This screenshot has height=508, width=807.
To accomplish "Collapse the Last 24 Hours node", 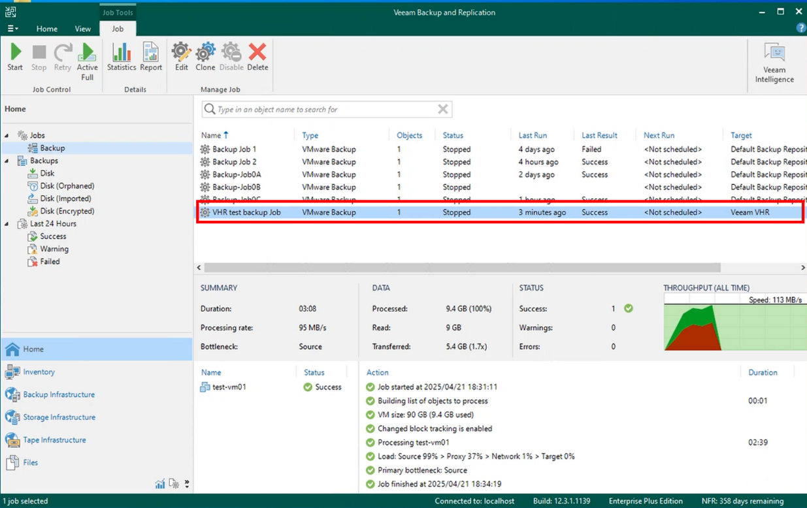I will tap(7, 224).
